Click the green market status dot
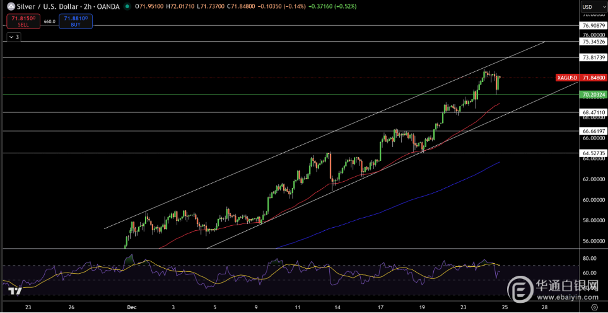Viewport: 608px width, 313px height. (x=127, y=6)
